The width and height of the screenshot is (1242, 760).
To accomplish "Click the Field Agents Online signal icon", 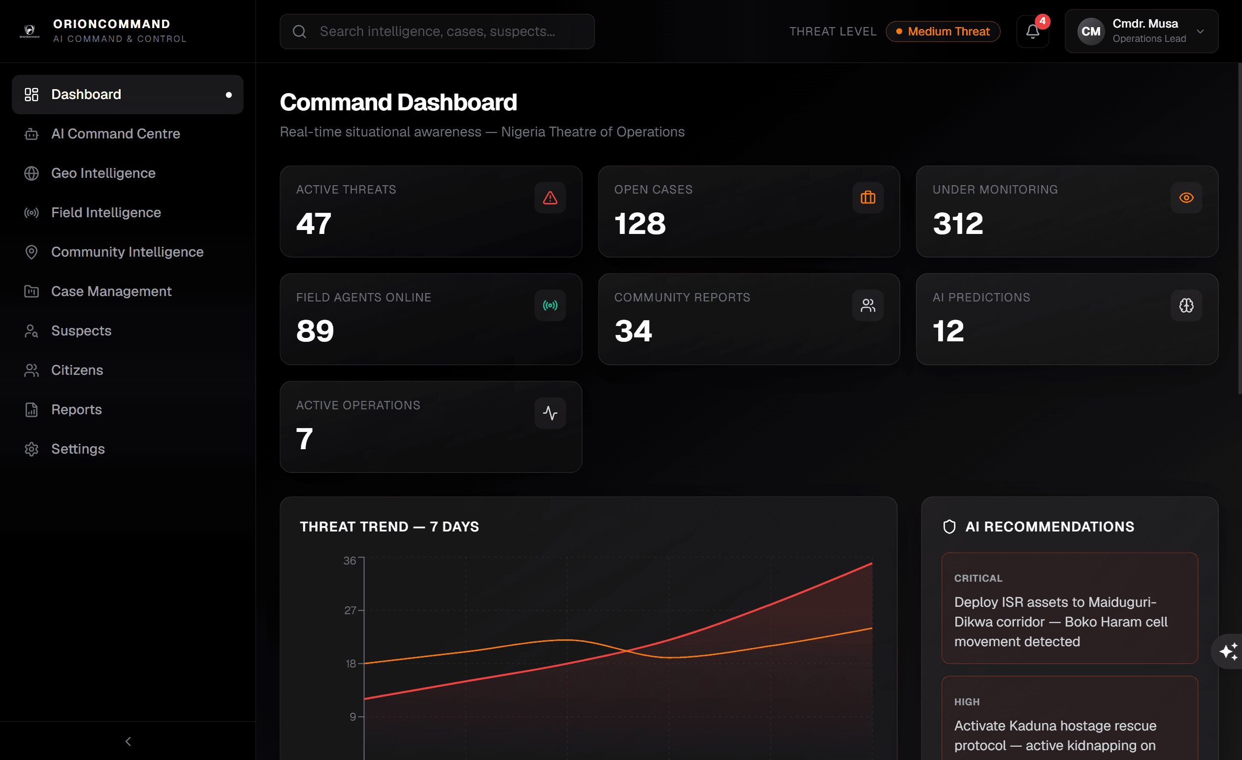I will point(550,305).
